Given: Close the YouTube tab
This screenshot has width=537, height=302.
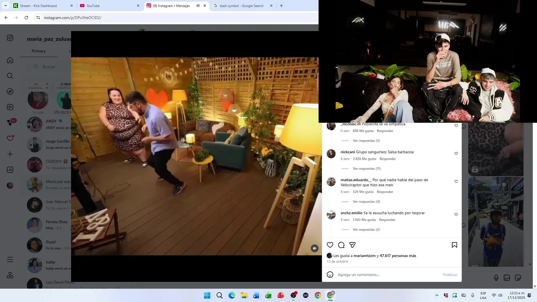Looking at the screenshot, I should (x=138, y=6).
